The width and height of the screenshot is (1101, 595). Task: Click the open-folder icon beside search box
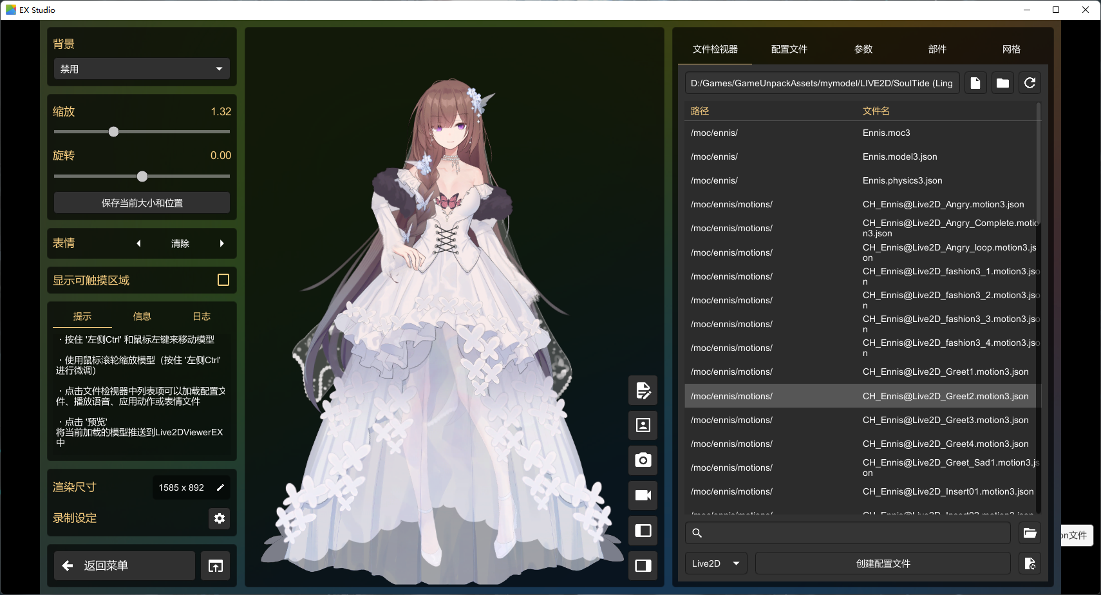point(1030,533)
